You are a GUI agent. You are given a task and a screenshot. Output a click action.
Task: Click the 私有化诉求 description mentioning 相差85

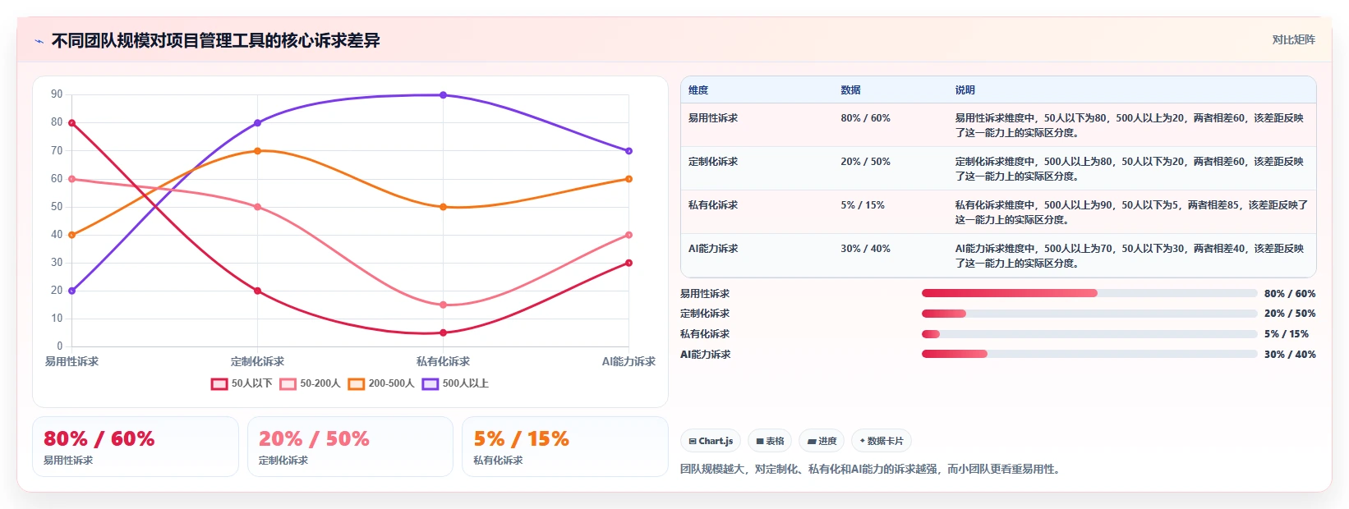[x=1131, y=213]
